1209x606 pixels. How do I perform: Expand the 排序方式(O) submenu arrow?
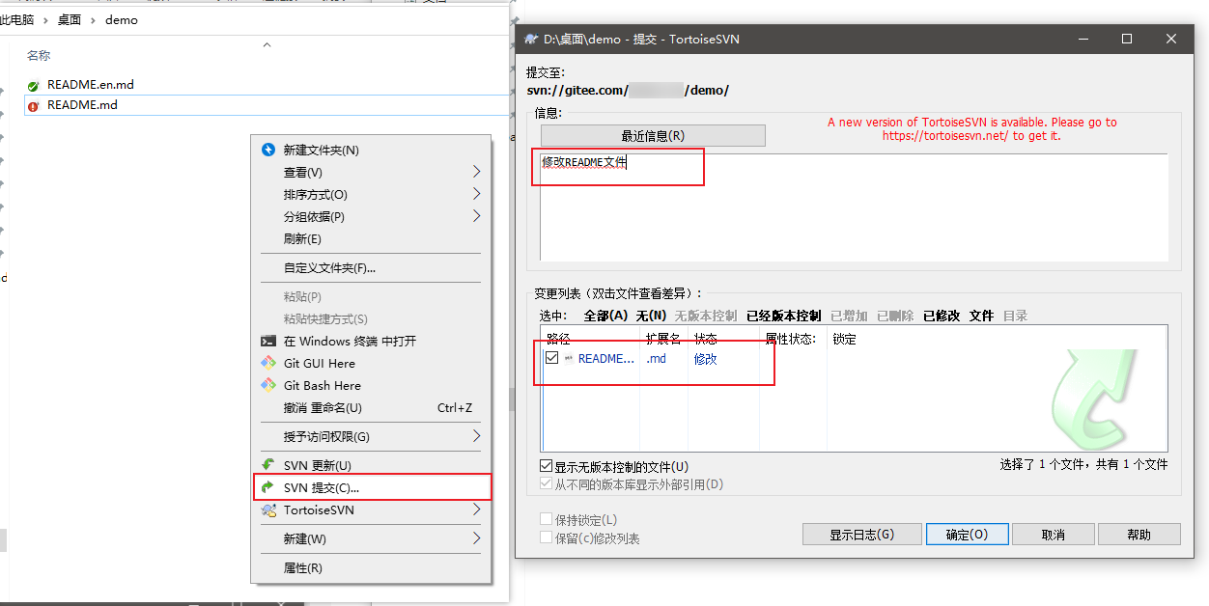[x=476, y=194]
